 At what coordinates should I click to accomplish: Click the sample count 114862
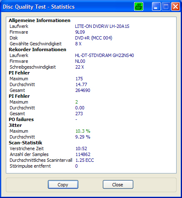[x=83, y=154]
